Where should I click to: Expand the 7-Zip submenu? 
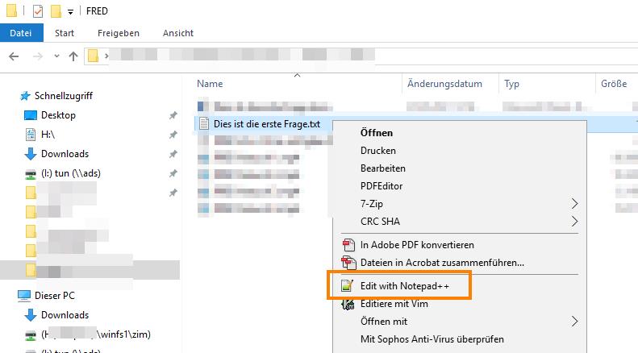[x=460, y=204]
